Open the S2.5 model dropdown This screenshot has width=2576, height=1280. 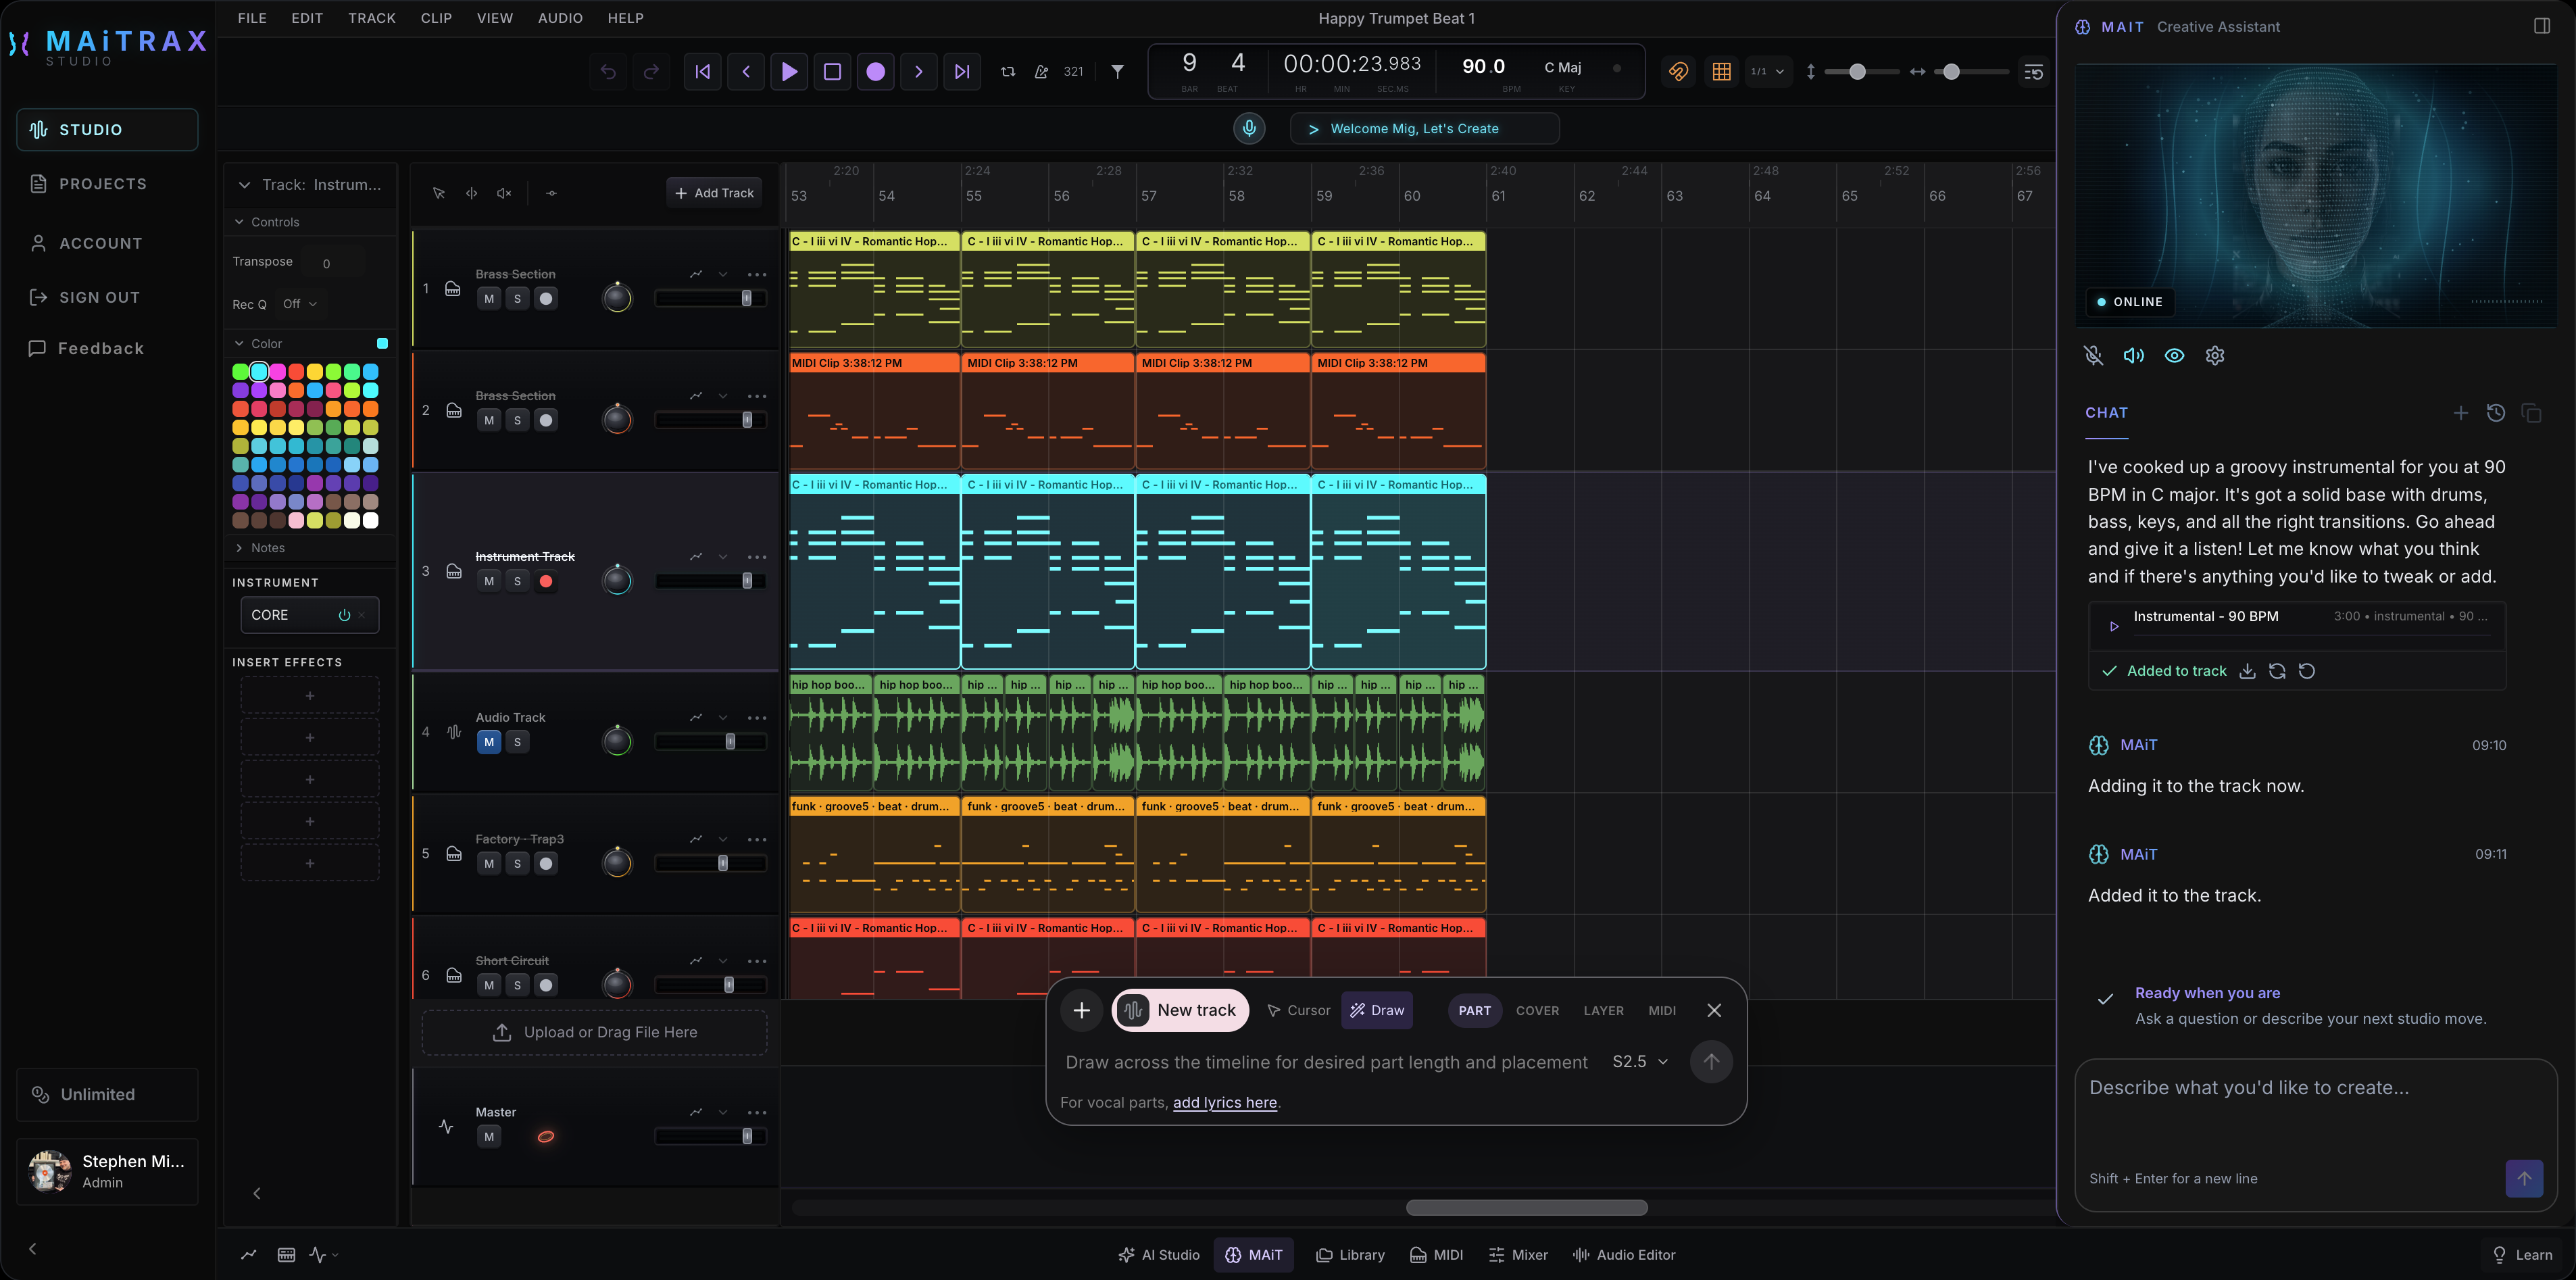pyautogui.click(x=1639, y=1062)
